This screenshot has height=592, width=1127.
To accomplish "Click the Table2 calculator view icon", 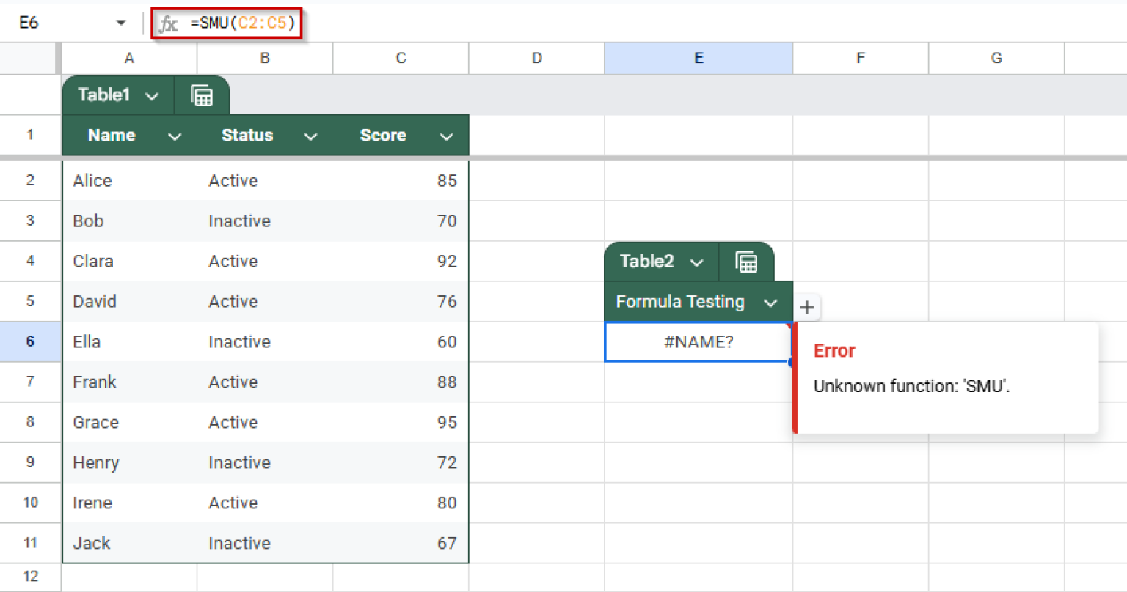I will click(746, 262).
